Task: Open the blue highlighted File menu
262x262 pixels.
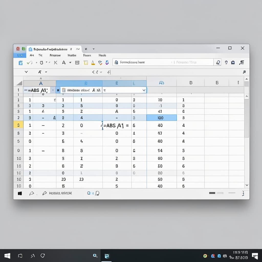Action: (x=20, y=55)
